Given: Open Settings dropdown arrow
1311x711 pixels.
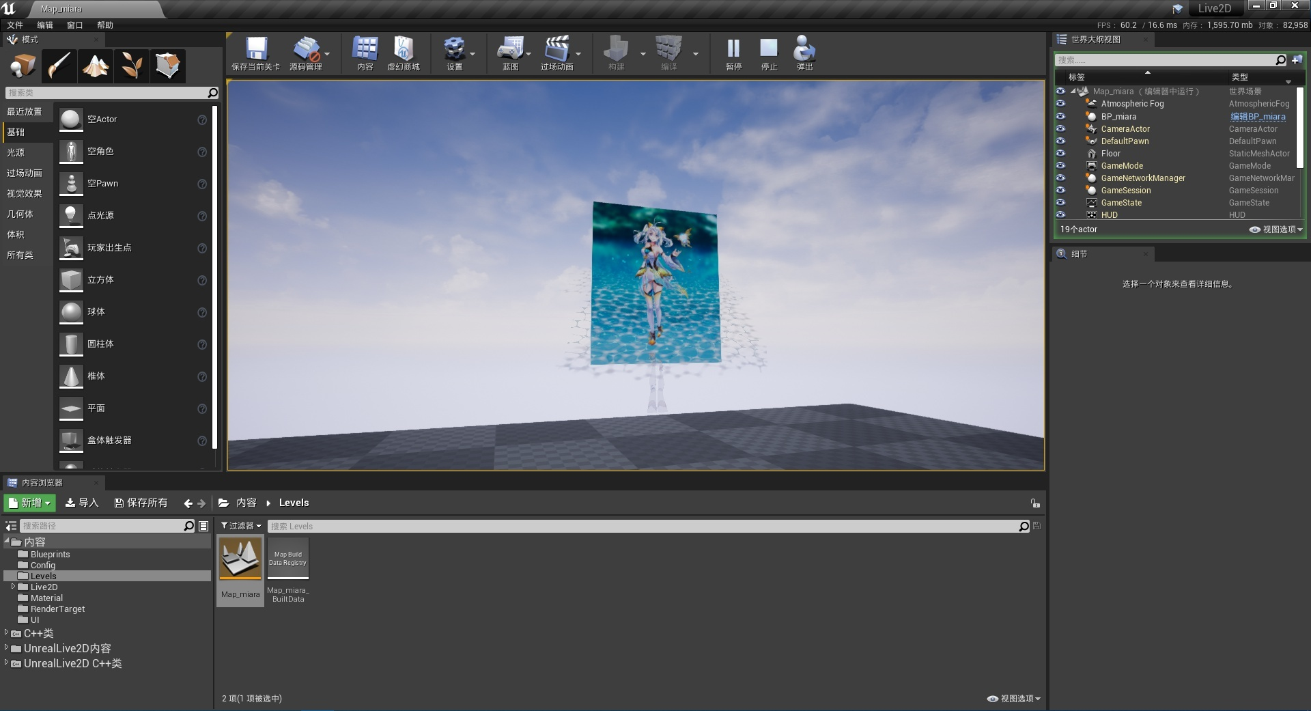Looking at the screenshot, I should [473, 53].
